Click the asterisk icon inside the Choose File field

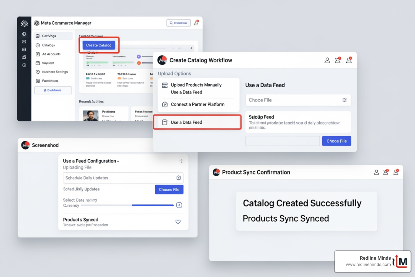point(345,100)
